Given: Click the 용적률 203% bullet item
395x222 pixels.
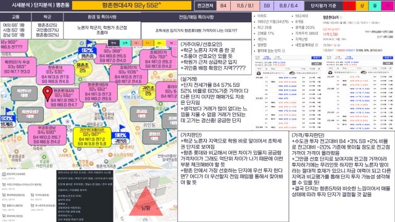Looking at the screenshot, I should (x=305, y=27).
